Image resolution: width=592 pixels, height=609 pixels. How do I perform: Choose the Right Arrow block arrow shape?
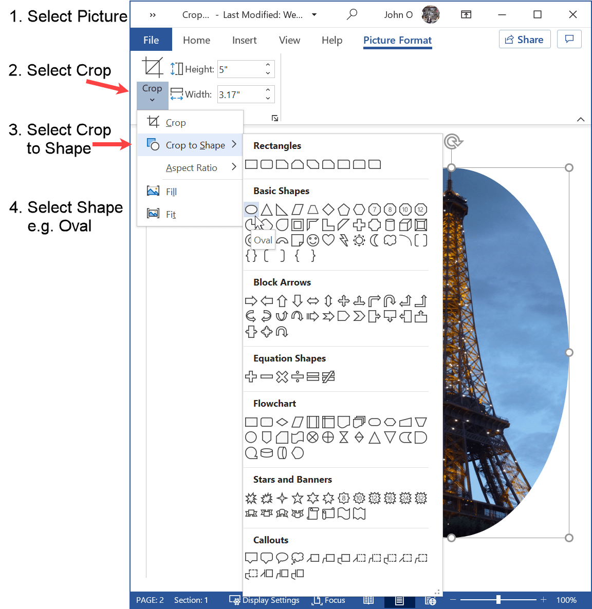click(251, 301)
